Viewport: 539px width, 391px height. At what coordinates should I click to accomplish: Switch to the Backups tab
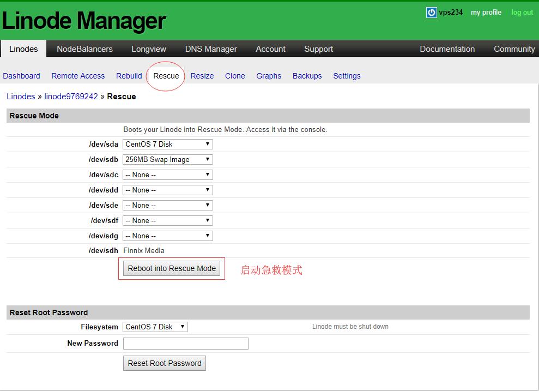pos(307,76)
